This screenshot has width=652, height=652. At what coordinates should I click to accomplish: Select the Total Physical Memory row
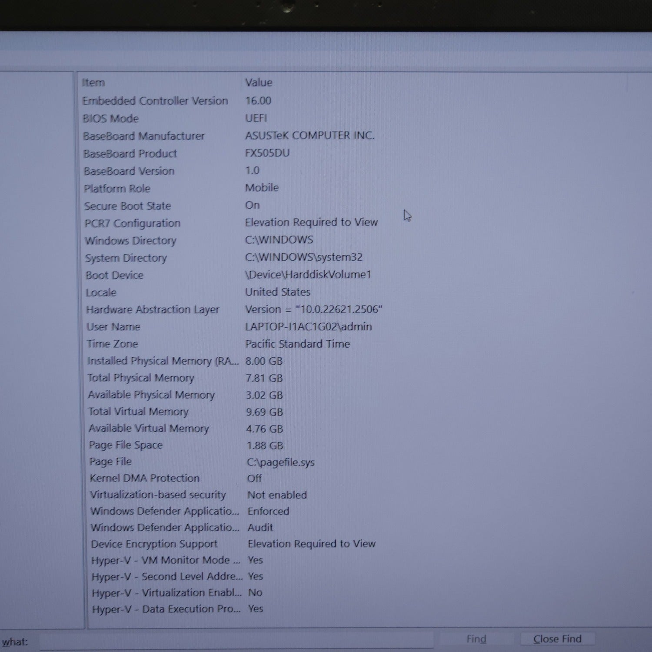point(141,378)
